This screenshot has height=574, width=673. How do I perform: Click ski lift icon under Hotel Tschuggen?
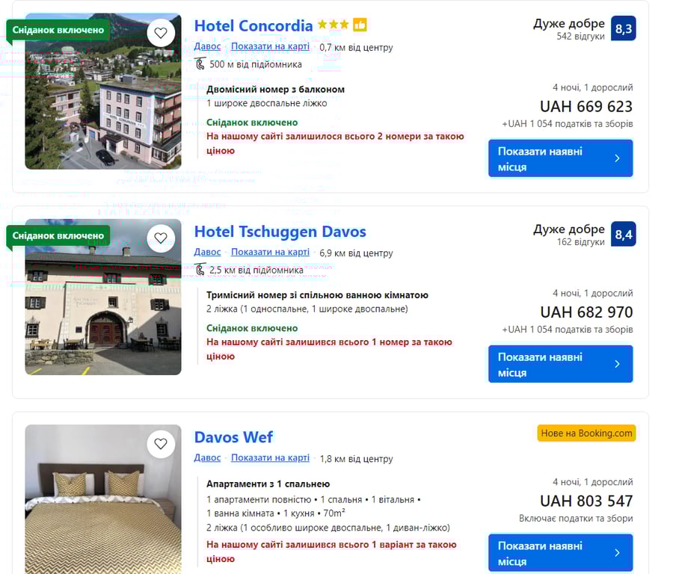click(200, 270)
